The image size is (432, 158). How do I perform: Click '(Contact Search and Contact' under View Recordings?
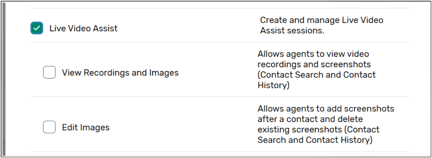tap(317, 74)
